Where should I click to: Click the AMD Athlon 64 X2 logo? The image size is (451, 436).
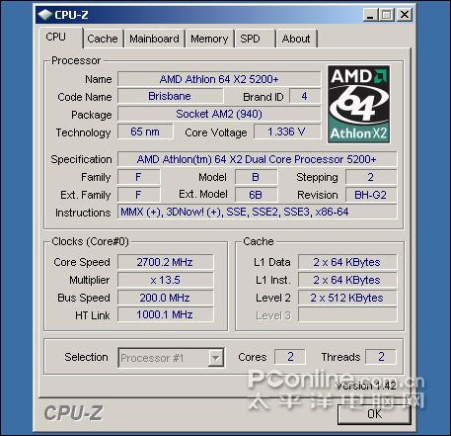pos(358,104)
